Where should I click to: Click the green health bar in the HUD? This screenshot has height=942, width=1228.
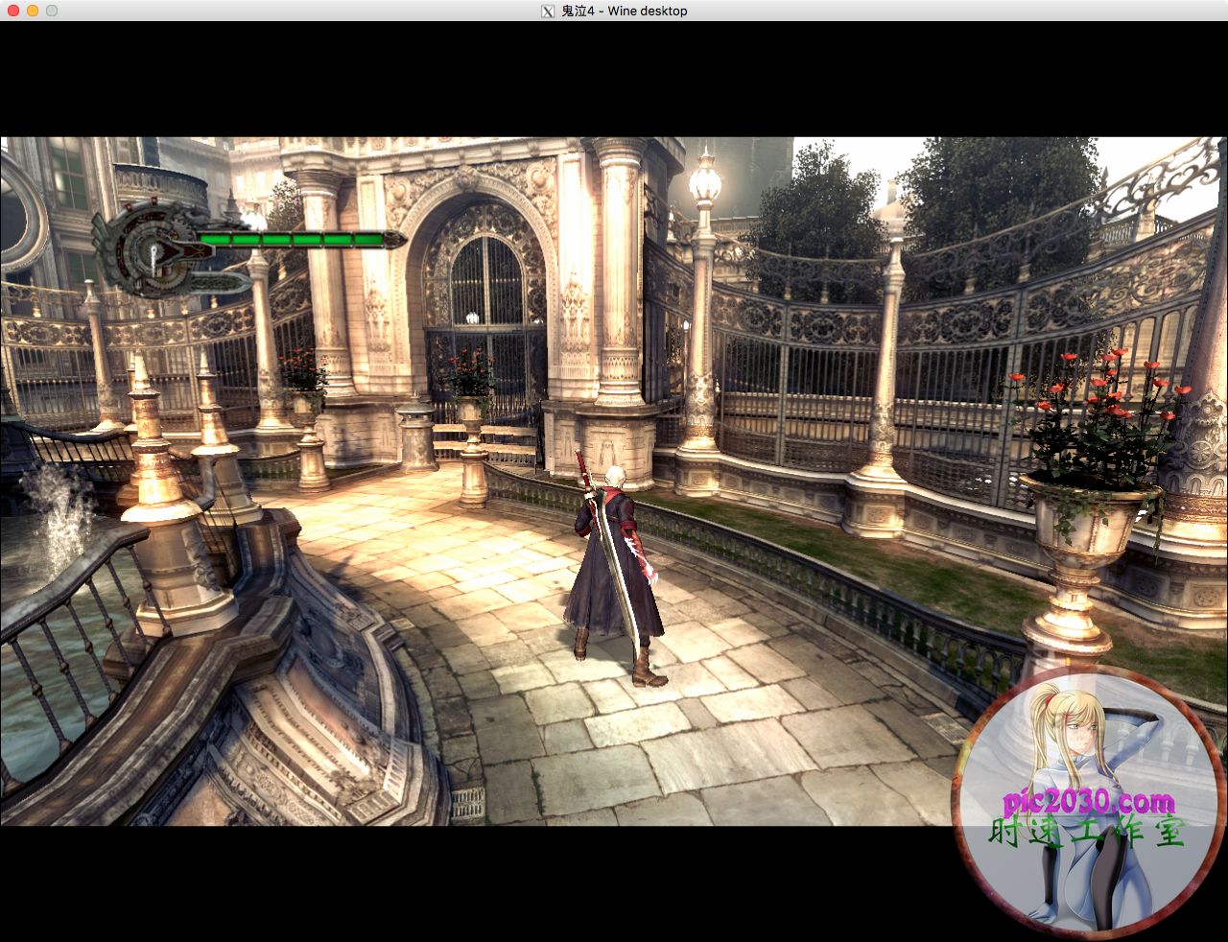(293, 239)
